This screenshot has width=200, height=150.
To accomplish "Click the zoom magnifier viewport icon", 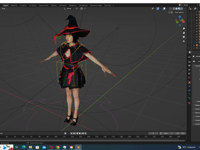I will (x=184, y=29).
